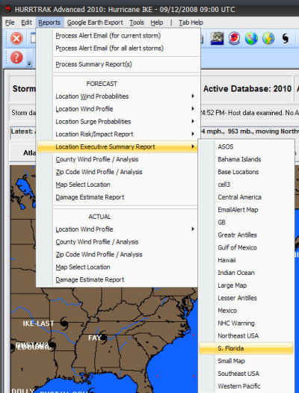The height and width of the screenshot is (393, 299).
Task: Choose Gulf of Mexico in the submenu
Action: (247, 247)
